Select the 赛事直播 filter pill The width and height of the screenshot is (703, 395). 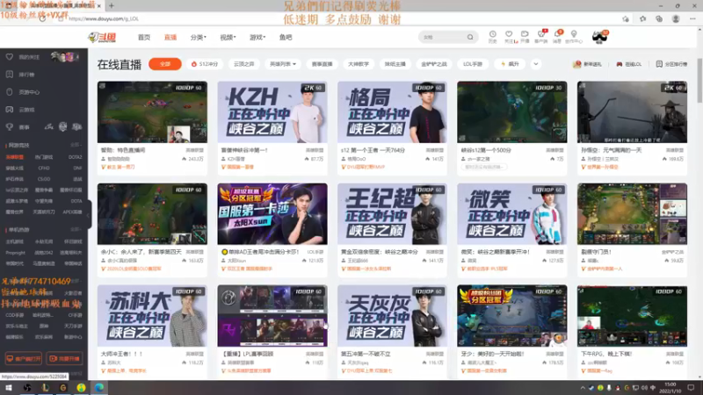(x=322, y=64)
